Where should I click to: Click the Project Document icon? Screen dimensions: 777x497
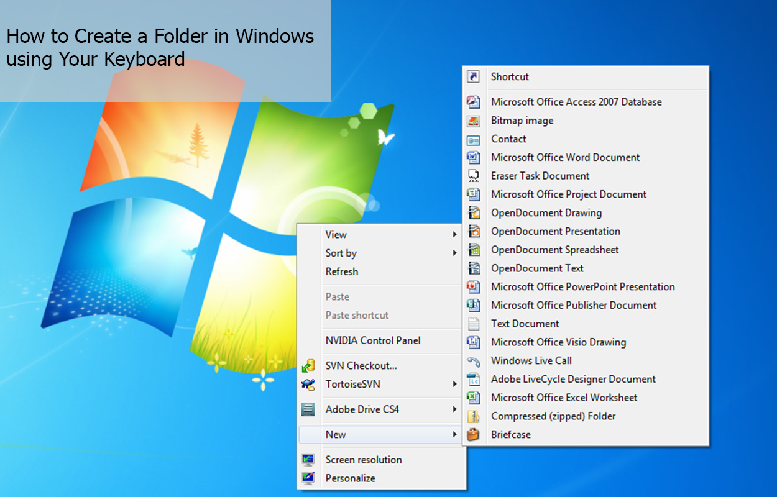click(x=474, y=194)
